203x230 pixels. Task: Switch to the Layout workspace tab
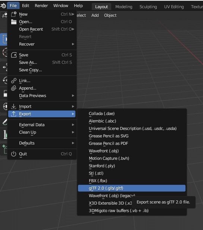[x=101, y=7]
